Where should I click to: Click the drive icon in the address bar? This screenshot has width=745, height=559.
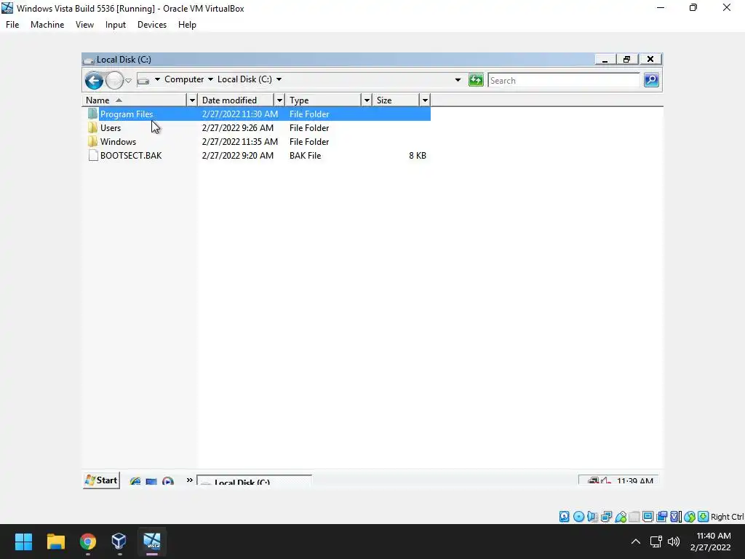tap(143, 80)
